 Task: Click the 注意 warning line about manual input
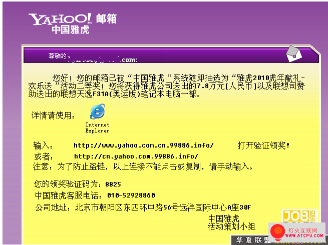click(x=143, y=166)
